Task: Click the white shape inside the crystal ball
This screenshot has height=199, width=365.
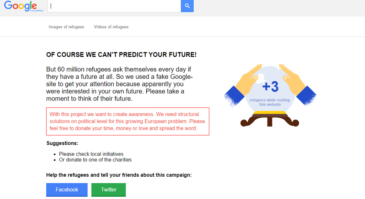Action: pos(261,77)
